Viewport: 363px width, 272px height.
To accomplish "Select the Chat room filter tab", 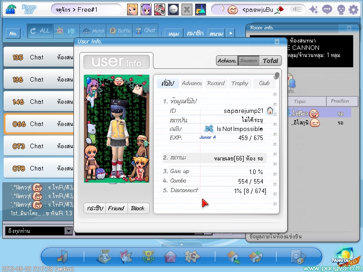I will point(145,31).
